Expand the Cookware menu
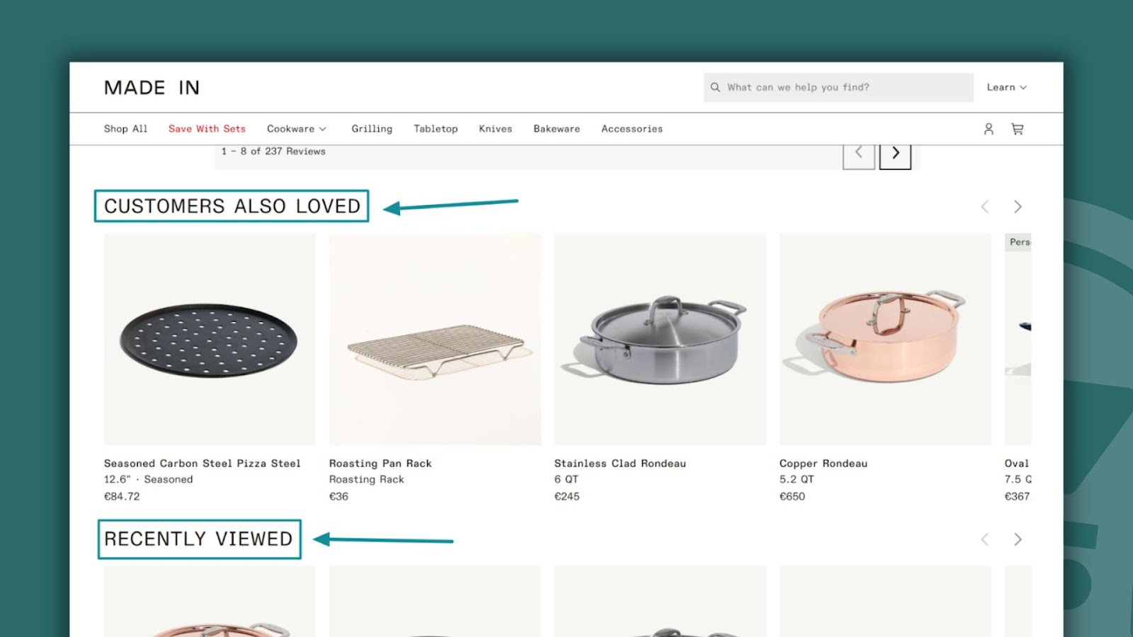This screenshot has height=637, width=1133. [296, 129]
